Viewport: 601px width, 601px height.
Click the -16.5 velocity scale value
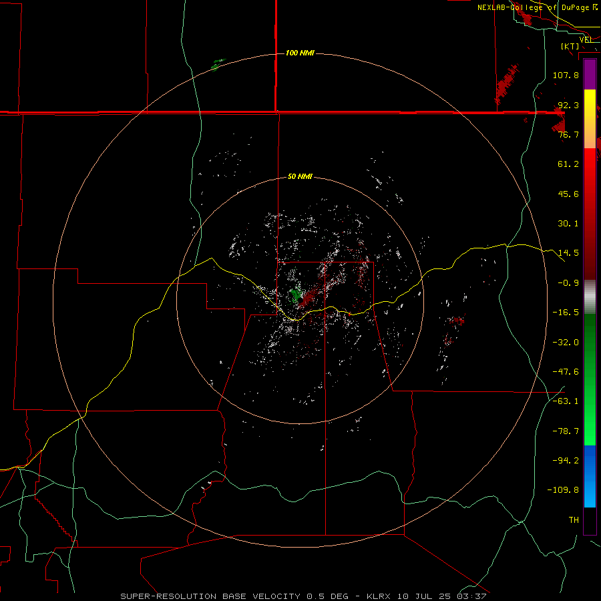[566, 313]
